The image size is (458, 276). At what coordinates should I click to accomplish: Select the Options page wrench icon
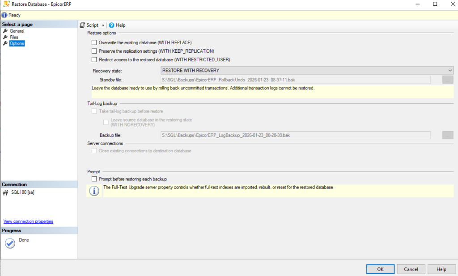coord(5,43)
